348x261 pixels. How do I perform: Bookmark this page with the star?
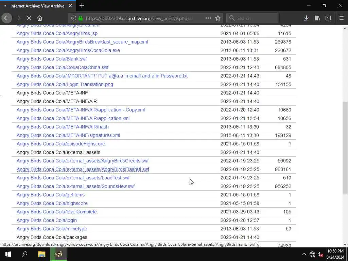[218, 18]
